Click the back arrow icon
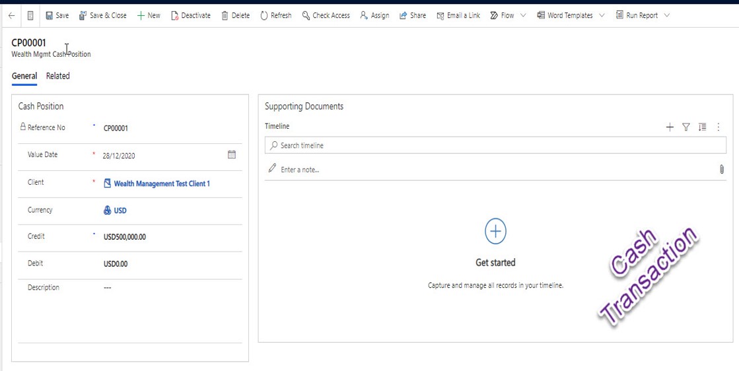 coord(11,15)
